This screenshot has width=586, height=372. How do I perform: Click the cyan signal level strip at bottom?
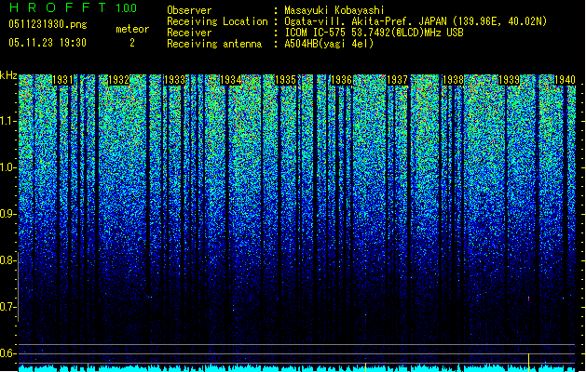(x=297, y=368)
